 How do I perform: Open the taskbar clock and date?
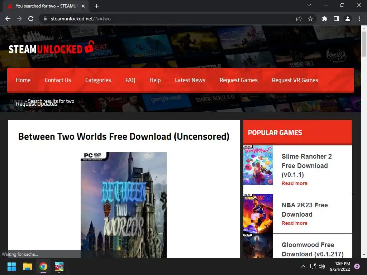(340, 266)
